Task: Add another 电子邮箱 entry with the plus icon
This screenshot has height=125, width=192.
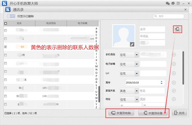Action: point(174,64)
